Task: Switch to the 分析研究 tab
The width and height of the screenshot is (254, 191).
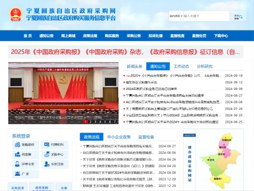Action: pyautogui.click(x=205, y=67)
